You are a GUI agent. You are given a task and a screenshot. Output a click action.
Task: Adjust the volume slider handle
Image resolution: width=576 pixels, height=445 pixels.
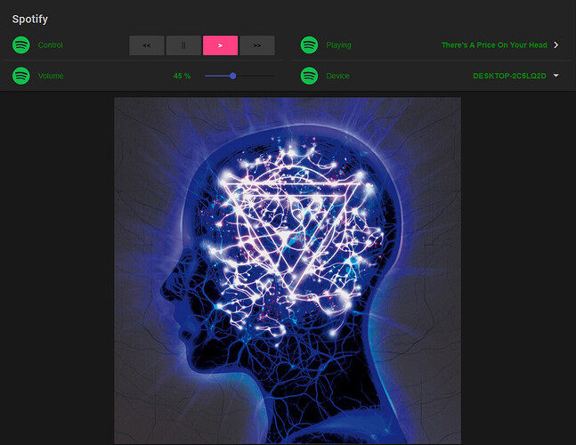pyautogui.click(x=233, y=76)
